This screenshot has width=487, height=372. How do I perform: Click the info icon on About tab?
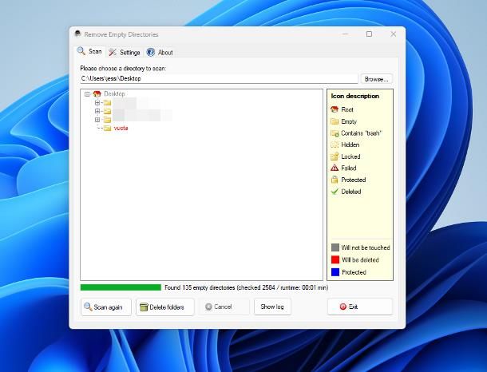151,52
